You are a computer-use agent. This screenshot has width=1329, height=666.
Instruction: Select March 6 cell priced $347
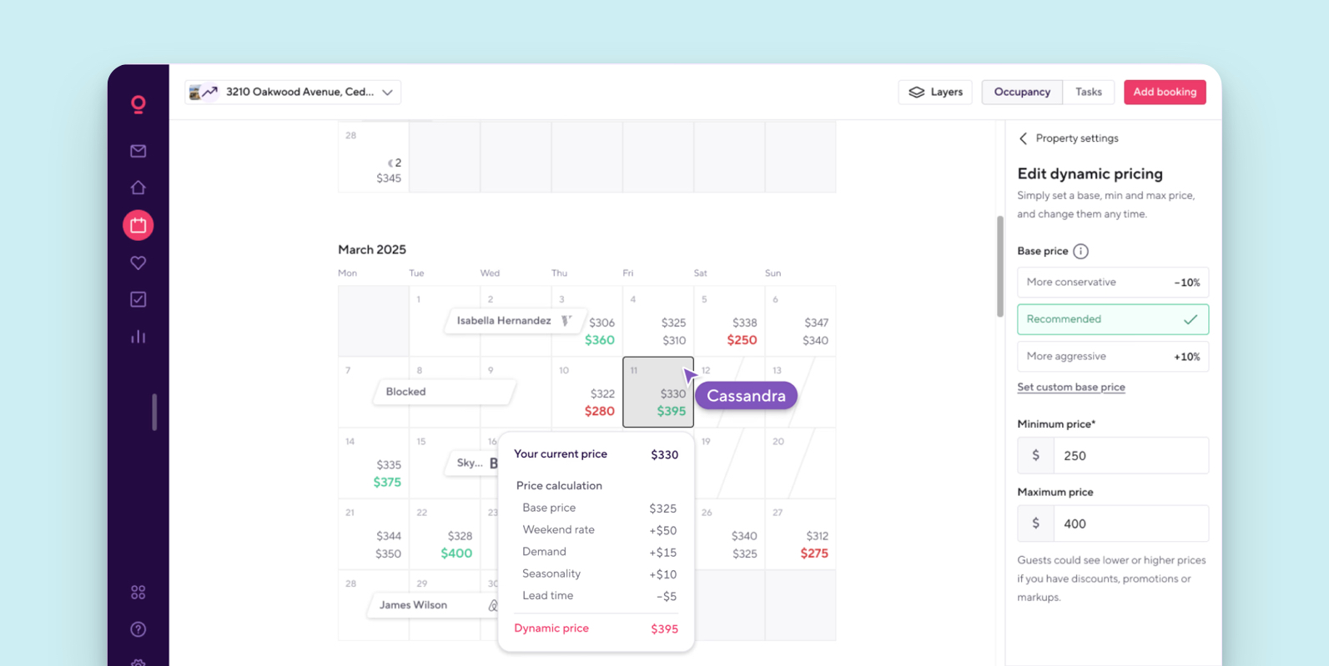coord(800,322)
